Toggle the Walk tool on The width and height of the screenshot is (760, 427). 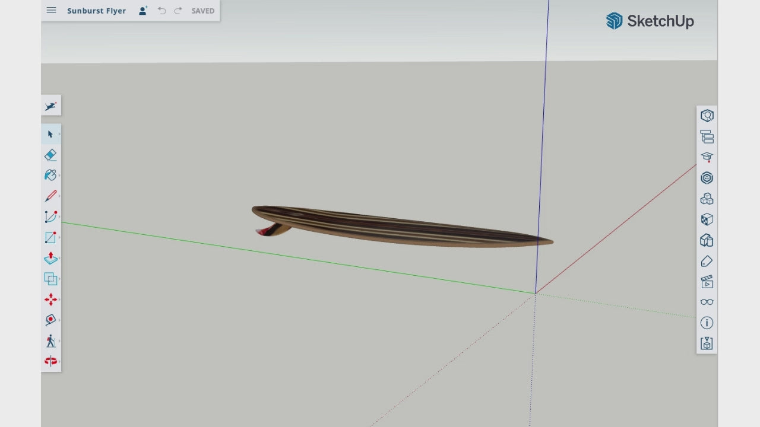click(50, 340)
